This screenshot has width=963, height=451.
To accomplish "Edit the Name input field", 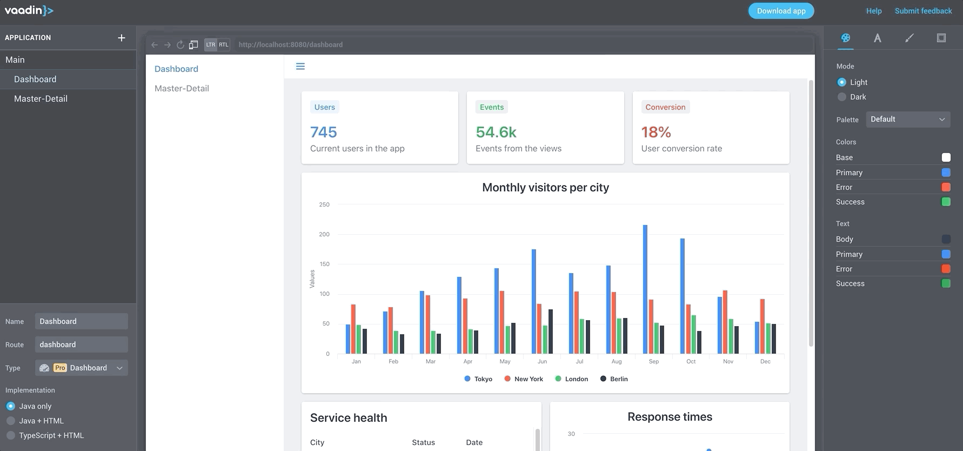I will pos(82,321).
